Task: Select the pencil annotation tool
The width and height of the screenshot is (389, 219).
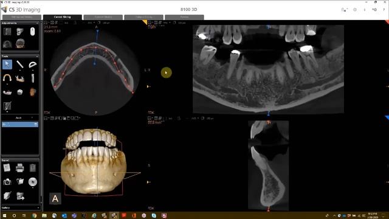Action: pyautogui.click(x=7, y=106)
